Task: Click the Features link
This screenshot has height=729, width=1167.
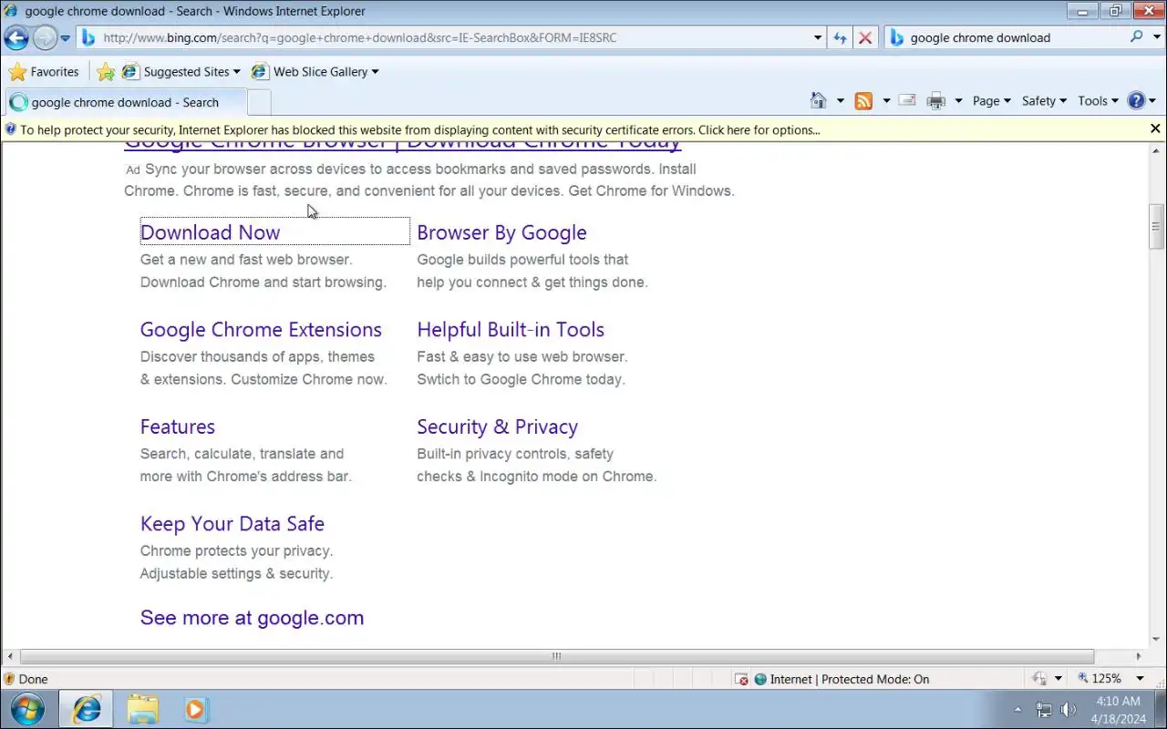Action: click(x=178, y=426)
